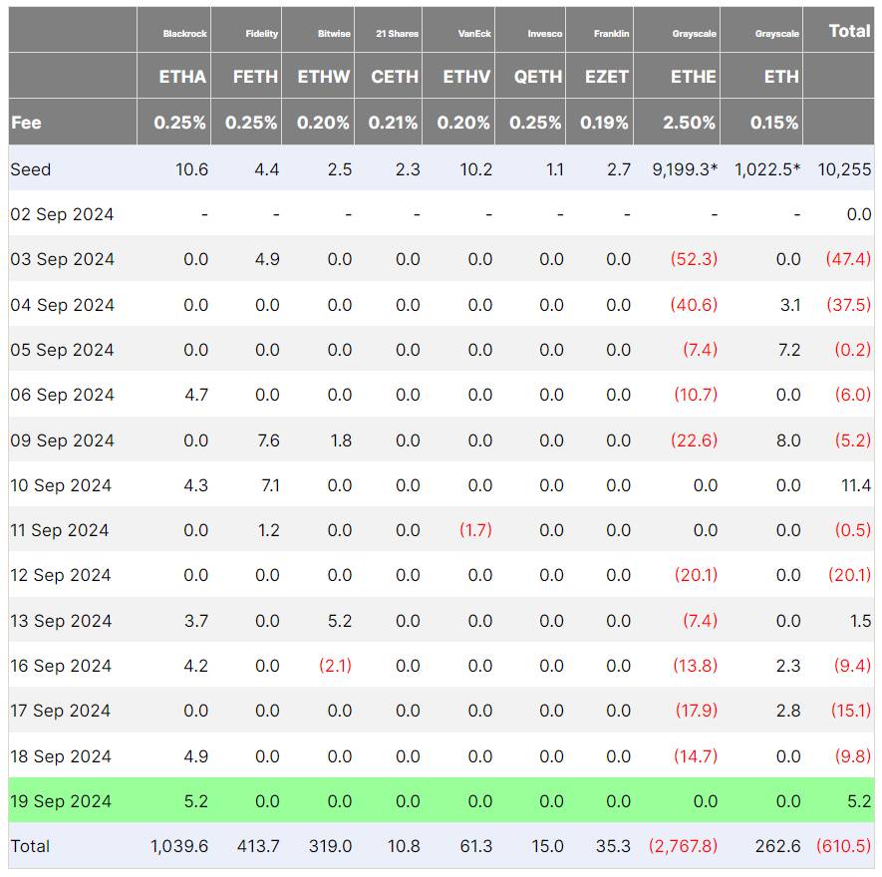
Task: Click ETHV outflow (1.7) on 11 Sep
Action: [475, 530]
